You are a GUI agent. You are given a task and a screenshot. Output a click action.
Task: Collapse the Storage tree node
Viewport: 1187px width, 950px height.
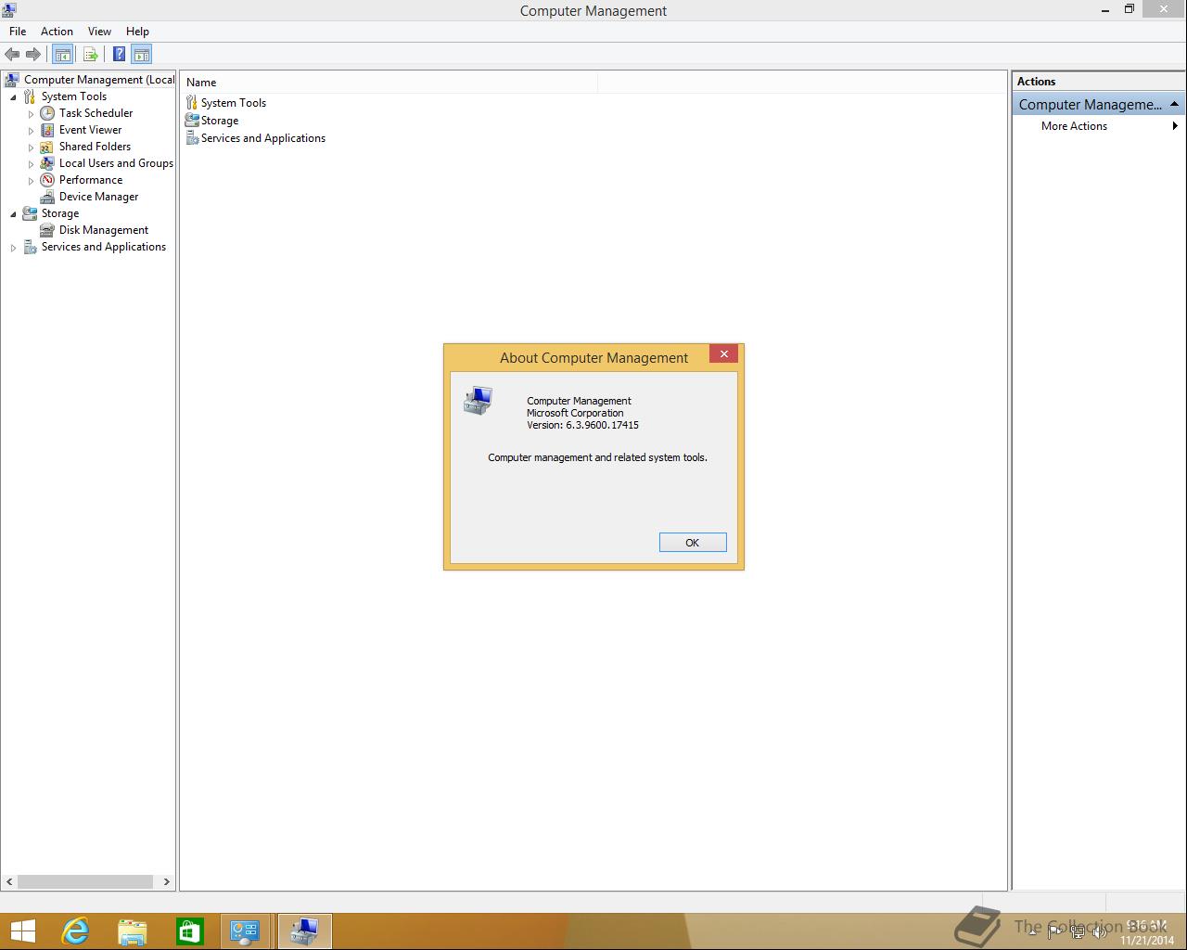click(13, 214)
